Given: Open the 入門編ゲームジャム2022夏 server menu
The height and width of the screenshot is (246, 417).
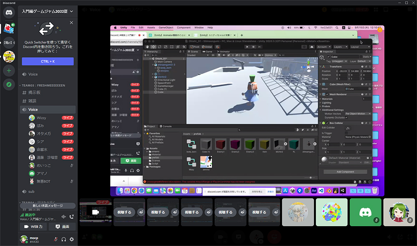Looking at the screenshot, I should 48,11.
